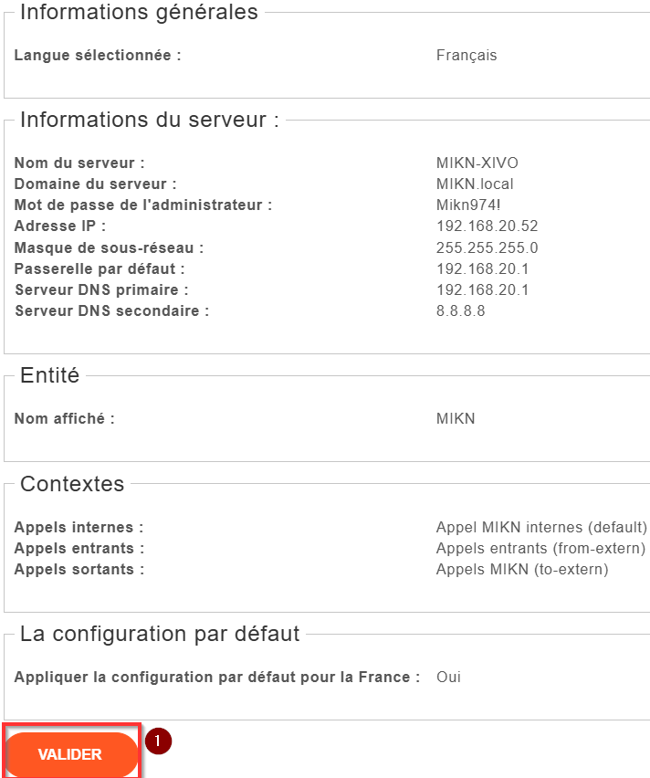Click the subnet mask 255.255.255.0
650x778 pixels.
click(x=487, y=247)
